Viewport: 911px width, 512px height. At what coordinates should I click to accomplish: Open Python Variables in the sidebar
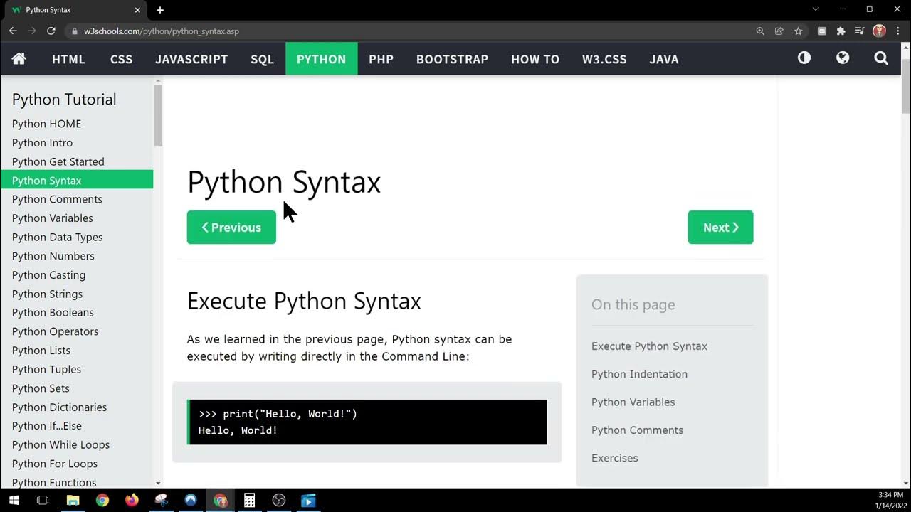[x=53, y=218]
